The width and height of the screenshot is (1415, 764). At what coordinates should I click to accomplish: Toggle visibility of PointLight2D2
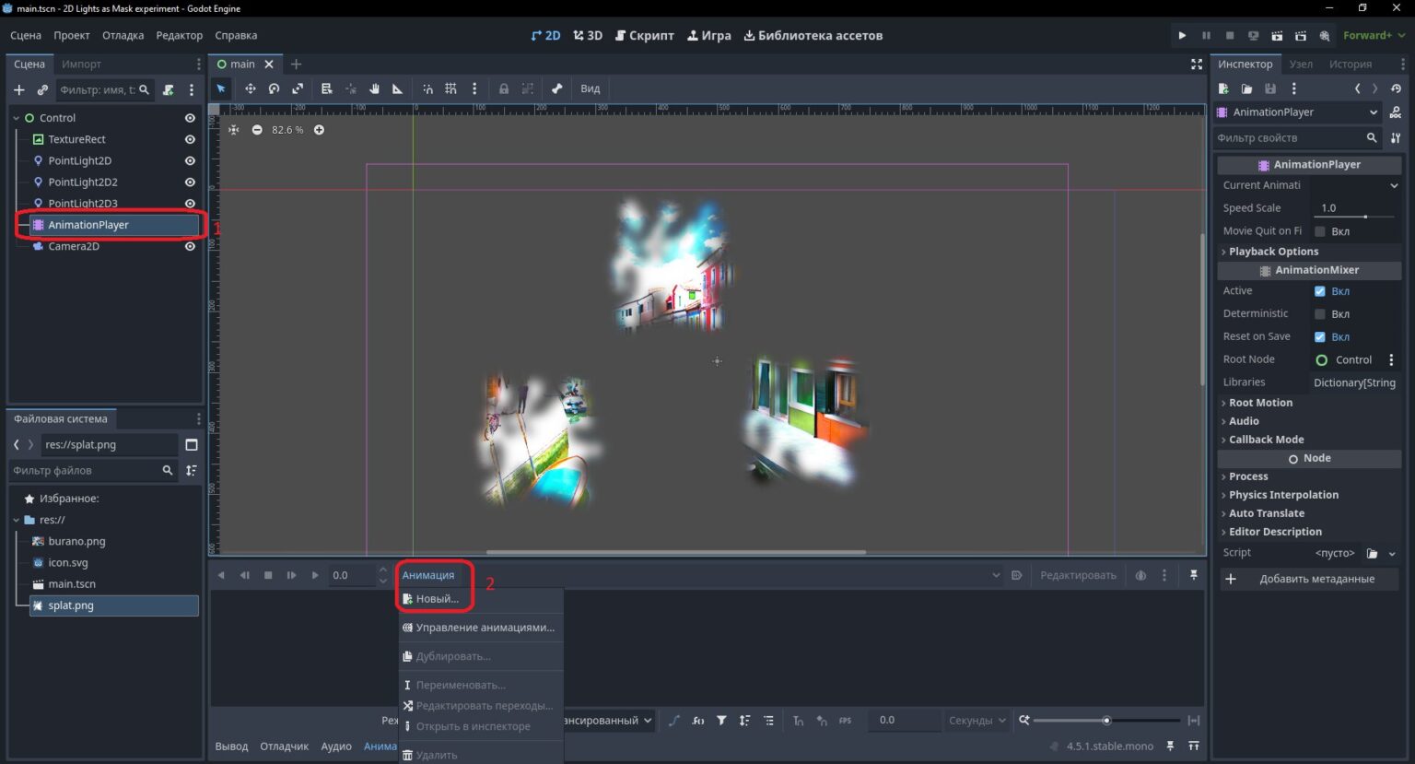pos(190,182)
